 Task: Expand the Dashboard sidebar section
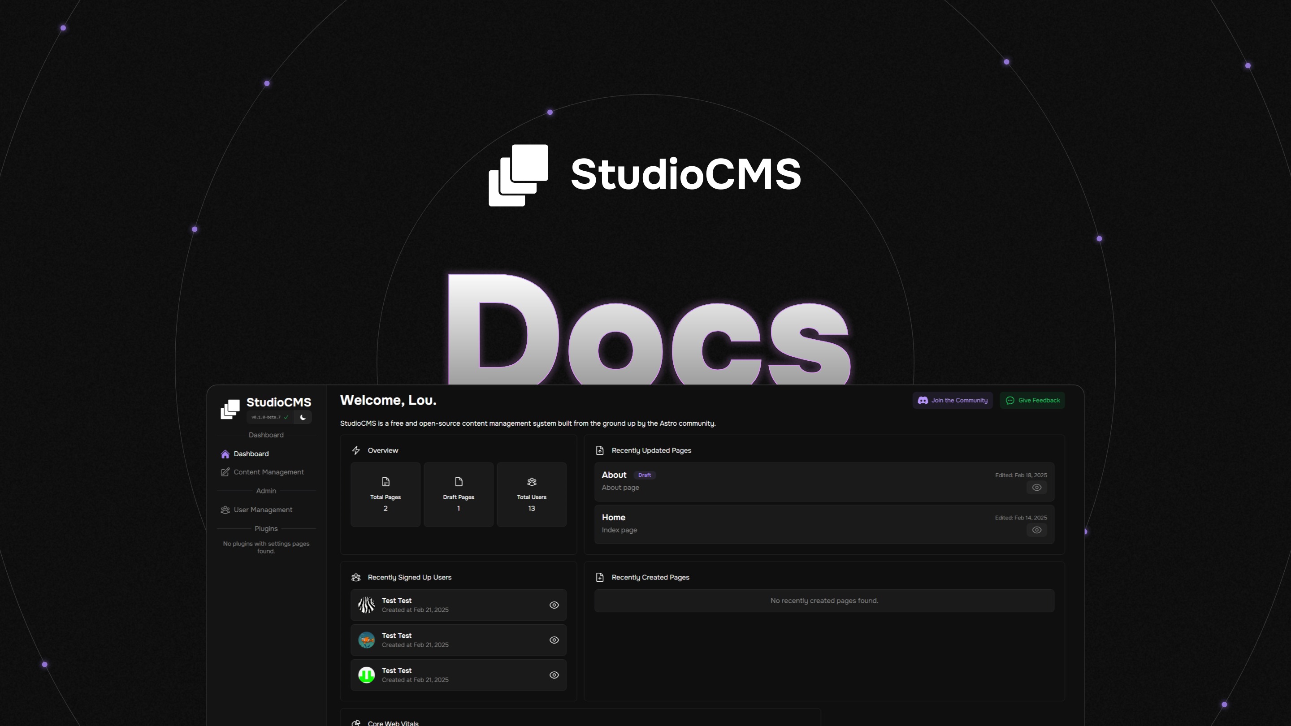click(266, 435)
